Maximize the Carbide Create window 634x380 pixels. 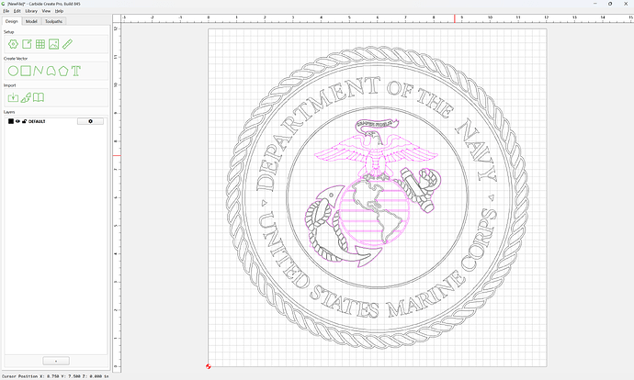(x=610, y=4)
